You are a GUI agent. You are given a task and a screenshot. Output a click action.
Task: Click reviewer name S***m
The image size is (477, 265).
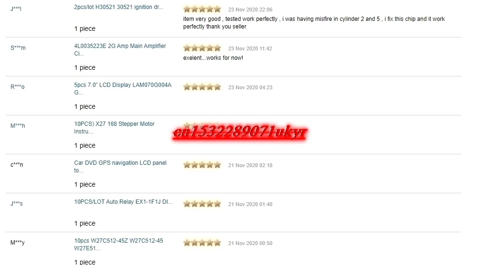tap(18, 48)
